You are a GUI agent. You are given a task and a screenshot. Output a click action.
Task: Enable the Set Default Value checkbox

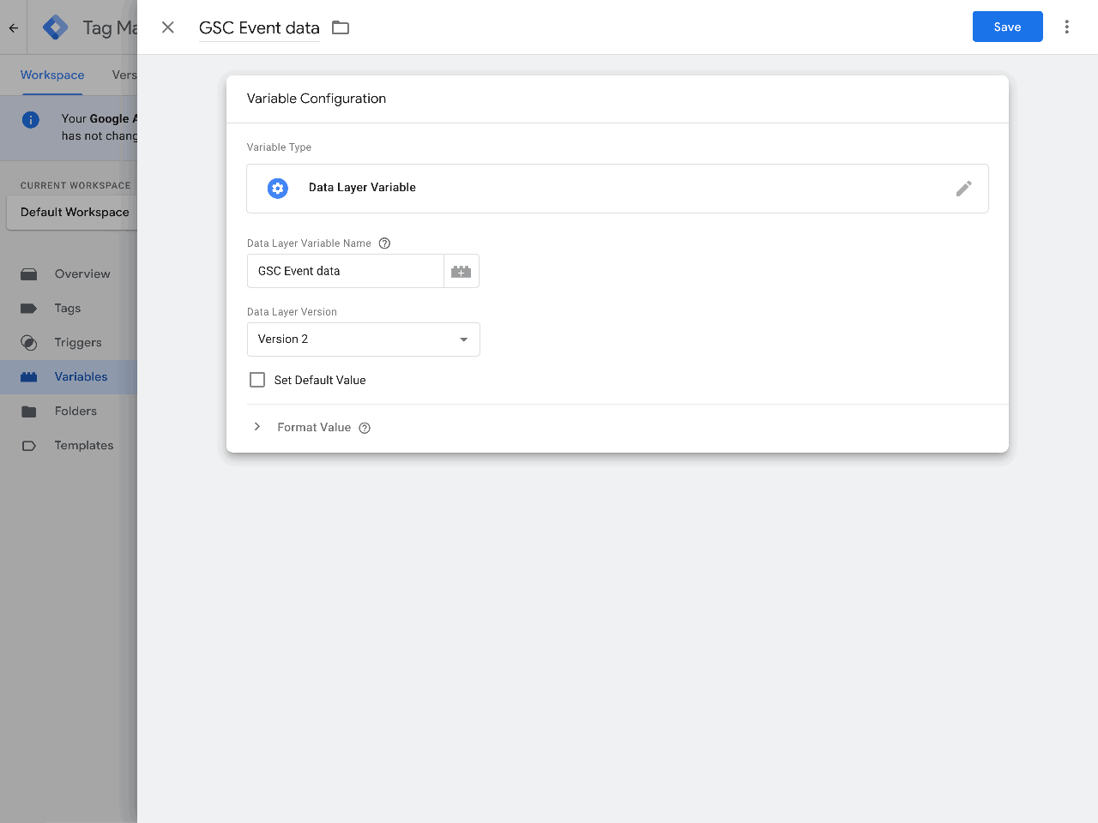tap(256, 379)
